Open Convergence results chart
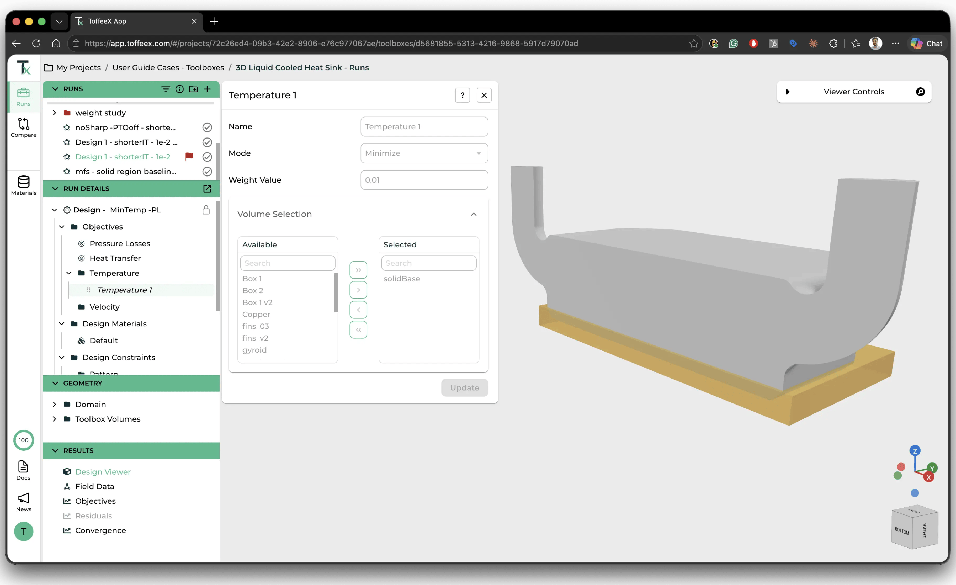The width and height of the screenshot is (956, 585). pyautogui.click(x=100, y=530)
